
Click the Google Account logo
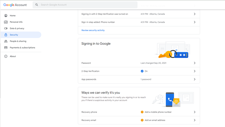[x=15, y=5]
